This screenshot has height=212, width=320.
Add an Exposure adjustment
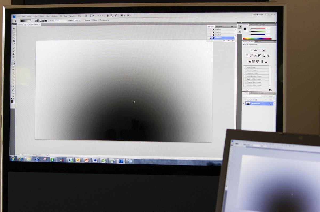264,50
